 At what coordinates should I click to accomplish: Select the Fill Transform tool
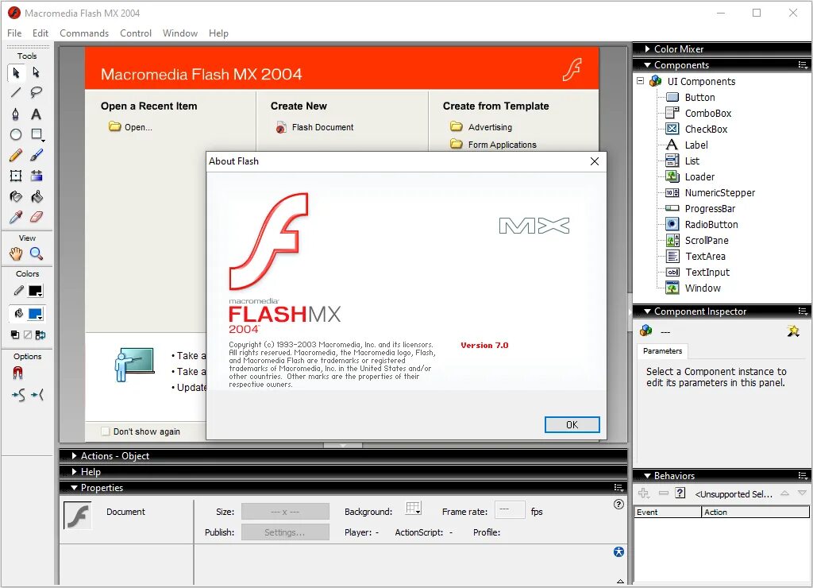[37, 176]
